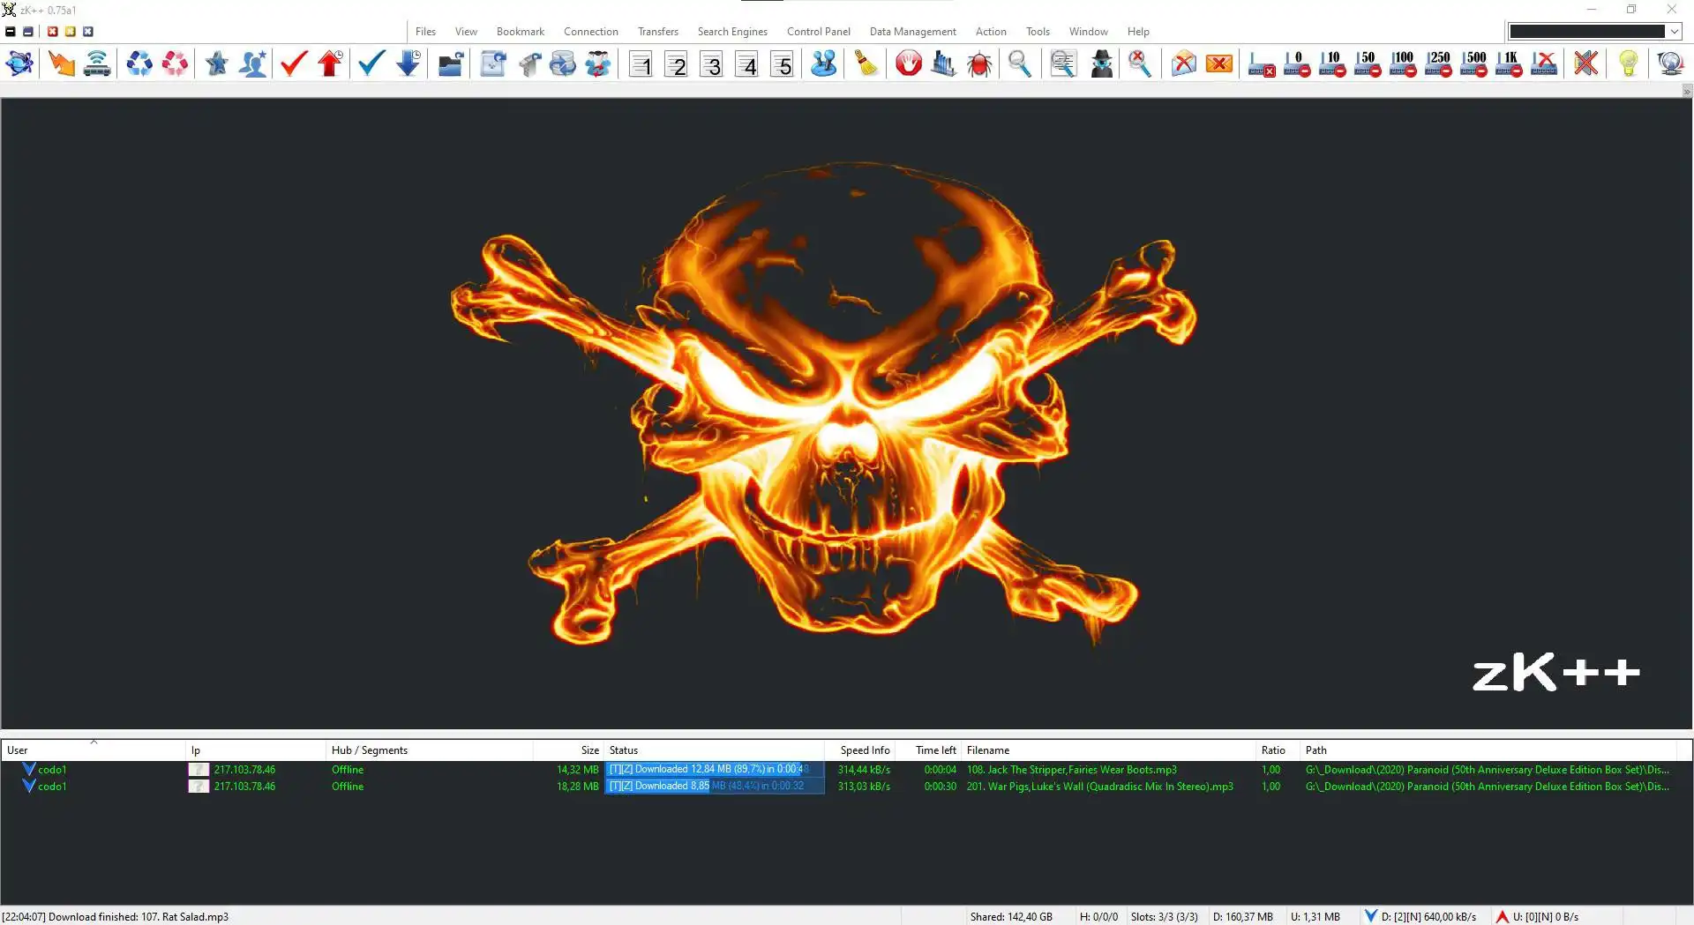Open the Bookmark menu

[520, 32]
